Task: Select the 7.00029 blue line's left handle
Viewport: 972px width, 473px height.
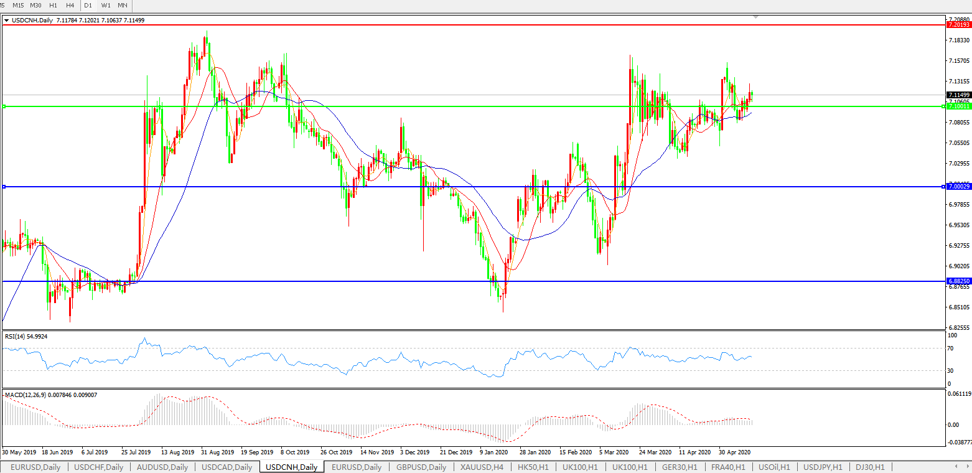Action: [4, 187]
